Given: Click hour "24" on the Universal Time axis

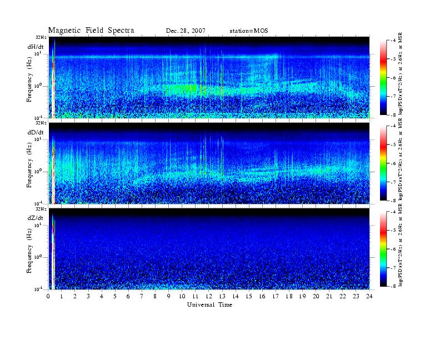Looking at the screenshot, I should [x=369, y=297].
